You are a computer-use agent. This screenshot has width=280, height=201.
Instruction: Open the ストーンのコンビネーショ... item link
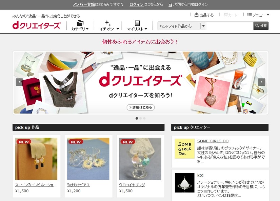(x=36, y=185)
